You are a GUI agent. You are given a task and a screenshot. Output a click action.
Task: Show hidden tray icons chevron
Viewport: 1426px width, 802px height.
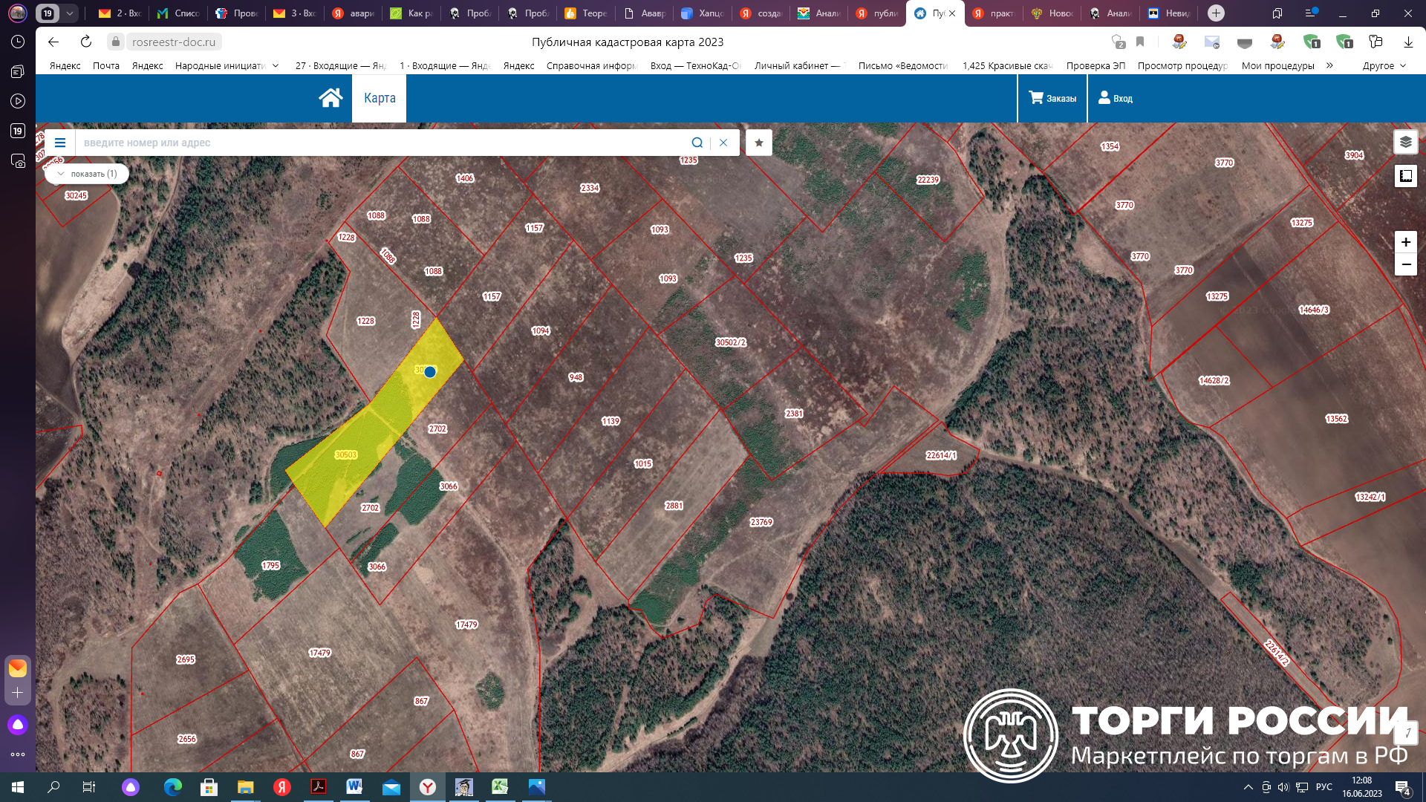pos(1248,787)
